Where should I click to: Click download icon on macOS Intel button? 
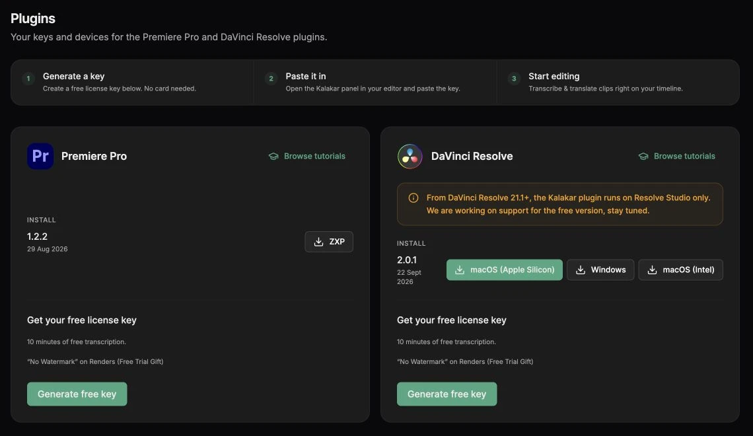[x=652, y=270]
